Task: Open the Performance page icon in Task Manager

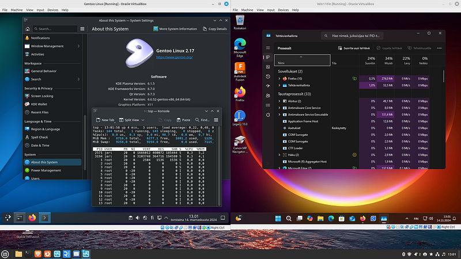Action: point(268,67)
